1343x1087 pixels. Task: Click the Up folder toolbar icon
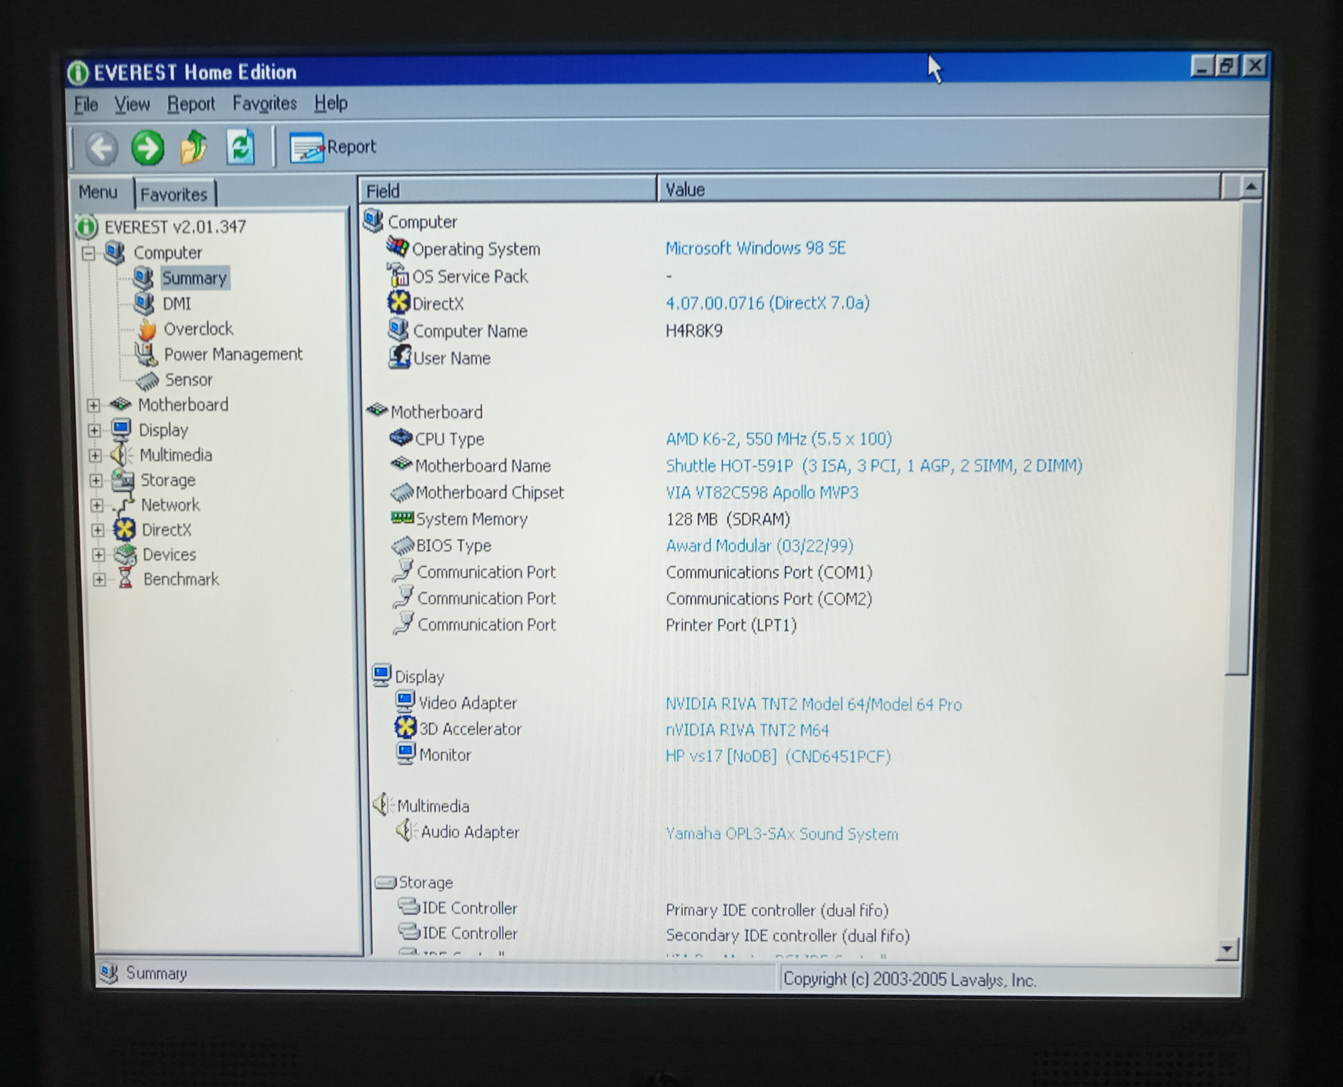[x=194, y=148]
